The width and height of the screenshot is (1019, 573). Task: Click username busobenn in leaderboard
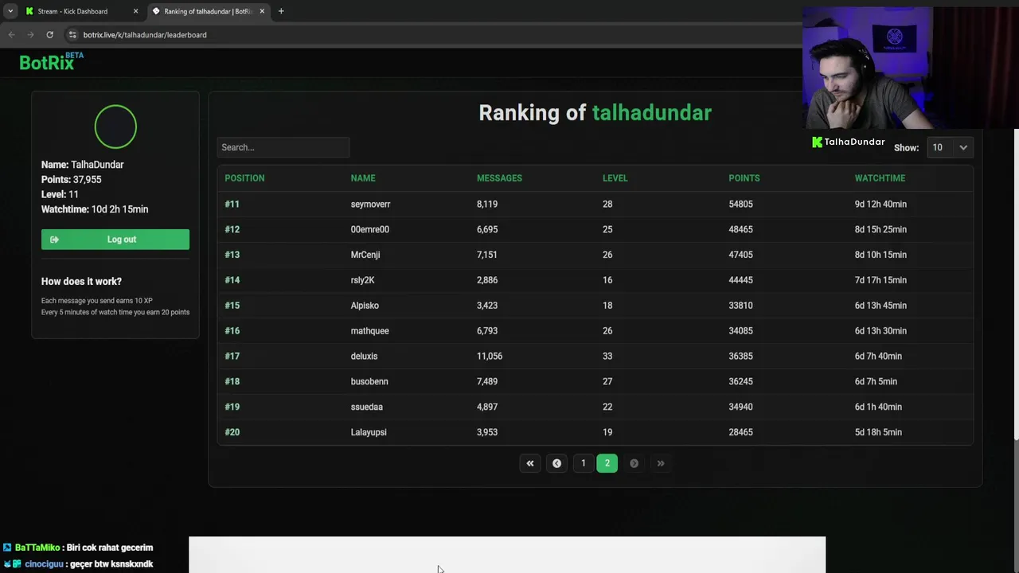(x=369, y=381)
